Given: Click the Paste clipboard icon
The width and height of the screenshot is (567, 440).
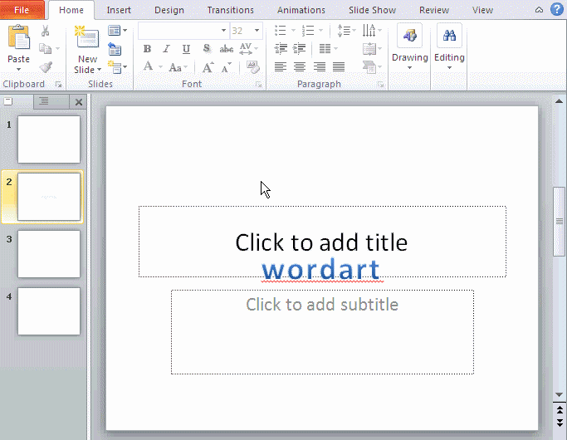Looking at the screenshot, I should (x=19, y=37).
